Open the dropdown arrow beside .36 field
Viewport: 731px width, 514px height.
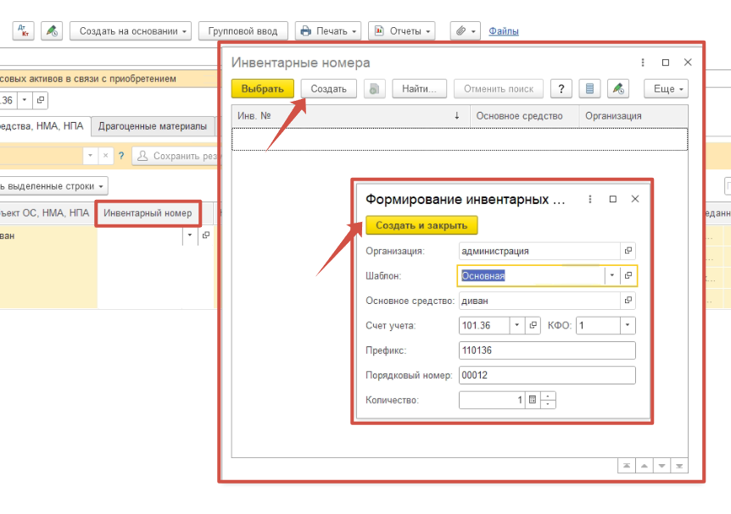(25, 100)
